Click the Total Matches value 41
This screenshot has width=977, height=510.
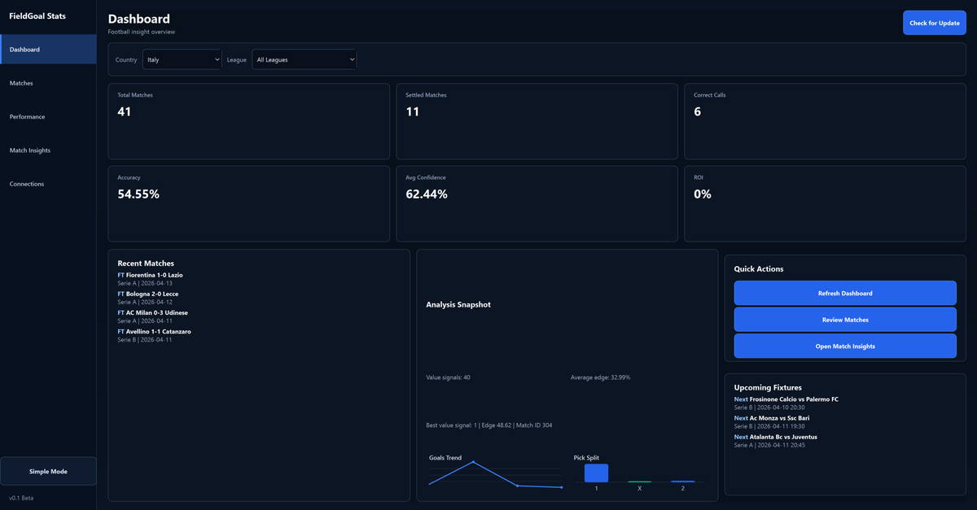point(124,111)
